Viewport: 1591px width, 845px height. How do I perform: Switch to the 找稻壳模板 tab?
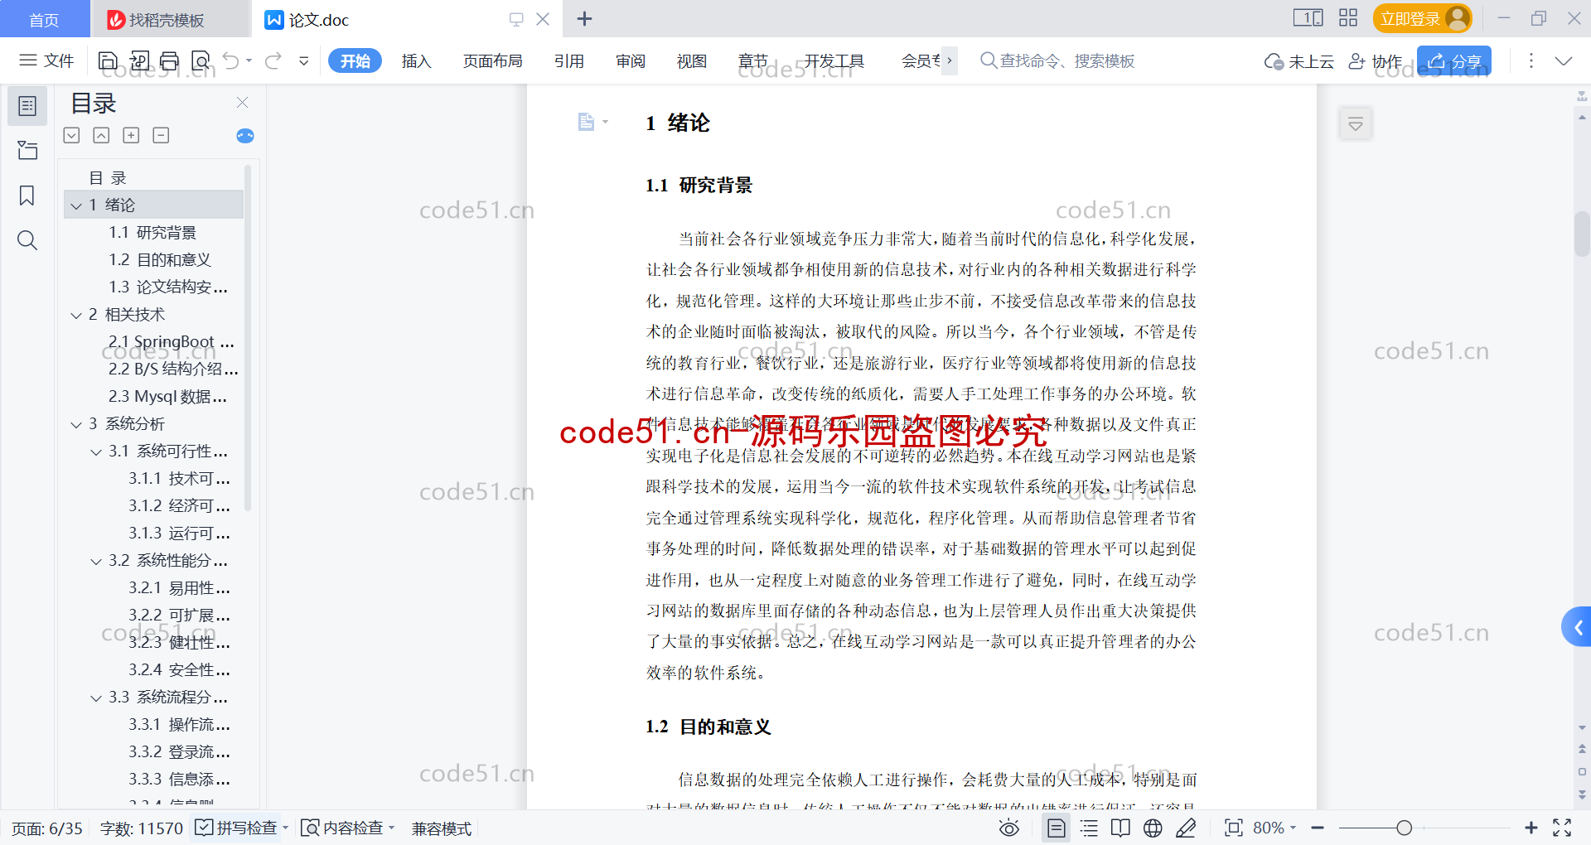(x=170, y=19)
